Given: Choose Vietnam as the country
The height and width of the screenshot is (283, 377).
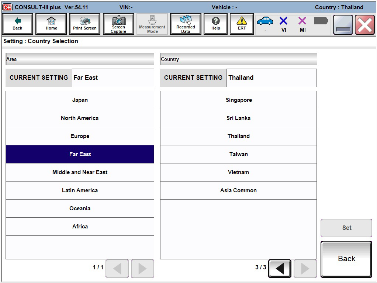Looking at the screenshot, I should pos(238,172).
